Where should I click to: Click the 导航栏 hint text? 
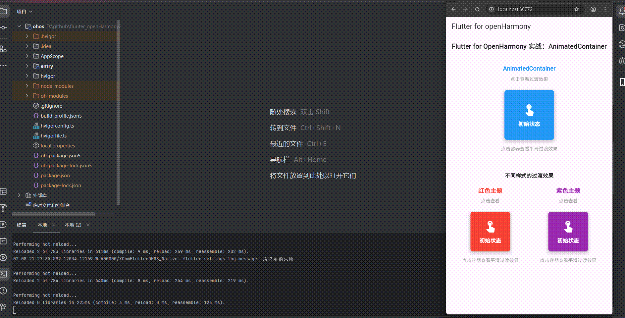tap(280, 160)
